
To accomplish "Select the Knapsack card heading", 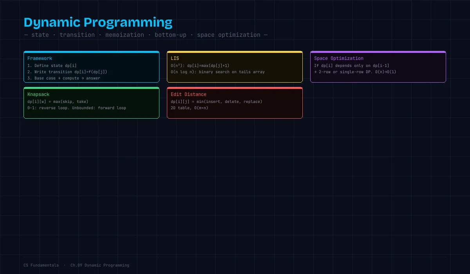I will [x=38, y=94].
